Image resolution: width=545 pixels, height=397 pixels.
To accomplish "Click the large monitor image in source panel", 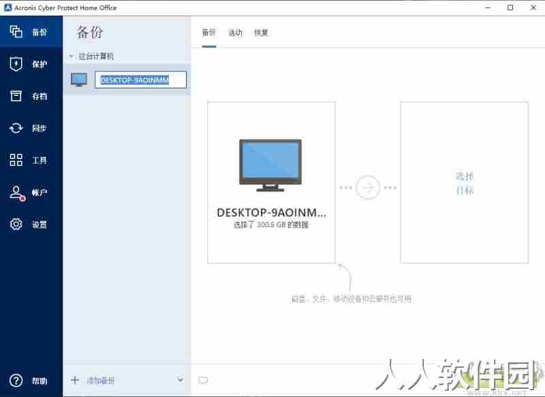I will (x=270, y=165).
